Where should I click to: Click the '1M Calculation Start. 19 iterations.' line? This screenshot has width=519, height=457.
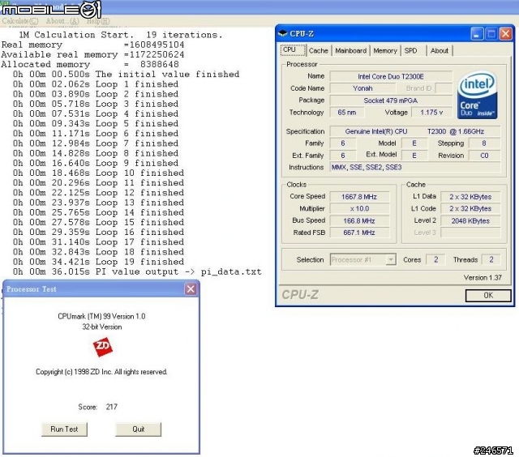[x=121, y=35]
